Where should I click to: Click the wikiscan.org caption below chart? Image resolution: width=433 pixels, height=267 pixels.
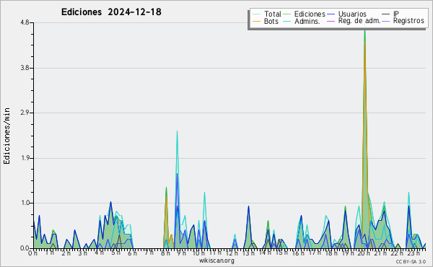216,261
